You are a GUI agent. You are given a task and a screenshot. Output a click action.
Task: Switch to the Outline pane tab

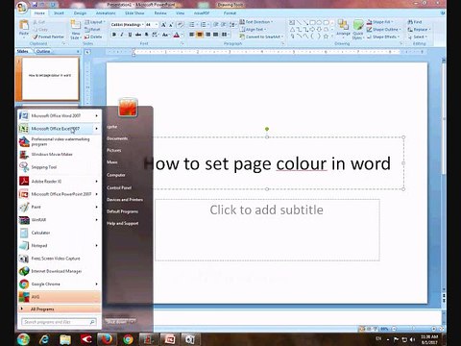click(x=43, y=51)
